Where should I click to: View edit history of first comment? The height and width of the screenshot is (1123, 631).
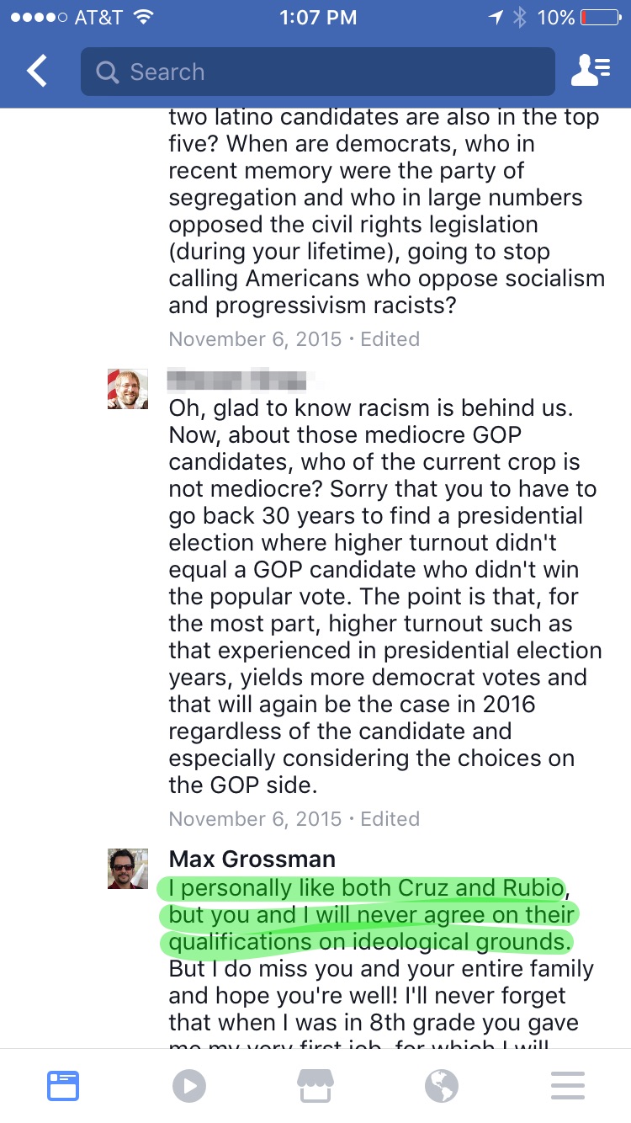pyautogui.click(x=390, y=339)
